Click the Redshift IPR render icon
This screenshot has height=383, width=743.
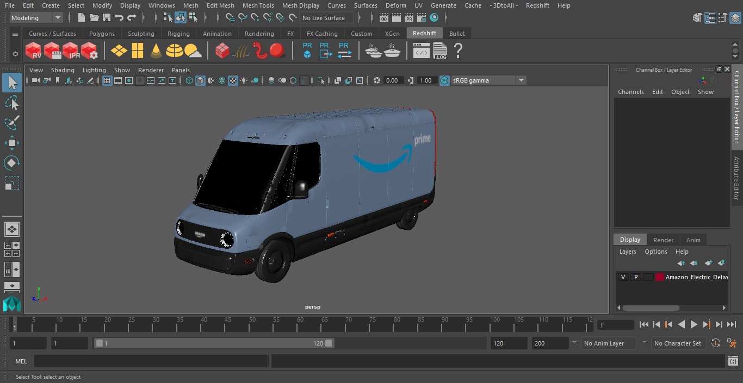[x=71, y=51]
